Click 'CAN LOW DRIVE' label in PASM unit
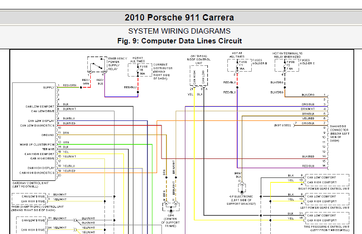The image size is (362, 234). [x=33, y=196]
